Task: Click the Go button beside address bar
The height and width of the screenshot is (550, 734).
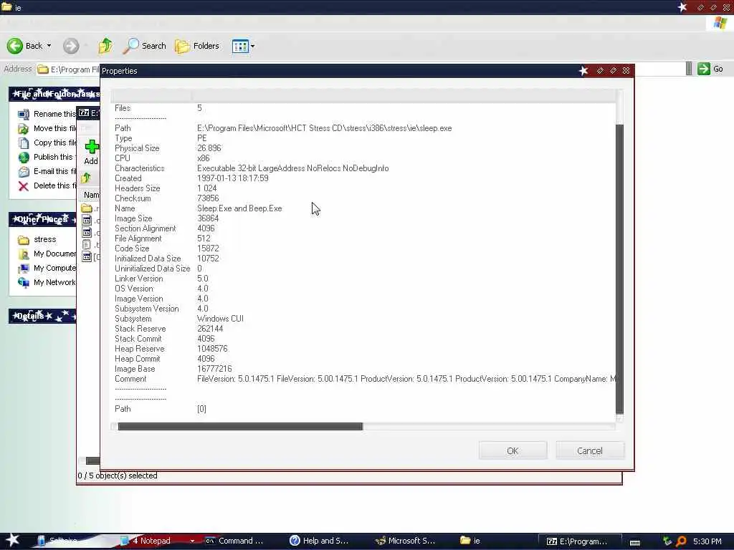Action: click(x=710, y=69)
